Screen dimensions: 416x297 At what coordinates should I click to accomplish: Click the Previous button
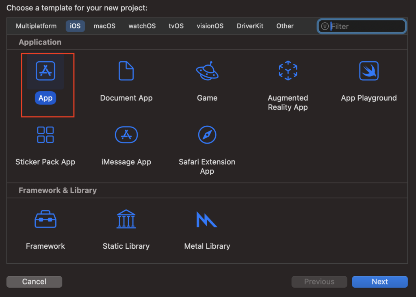(x=319, y=282)
